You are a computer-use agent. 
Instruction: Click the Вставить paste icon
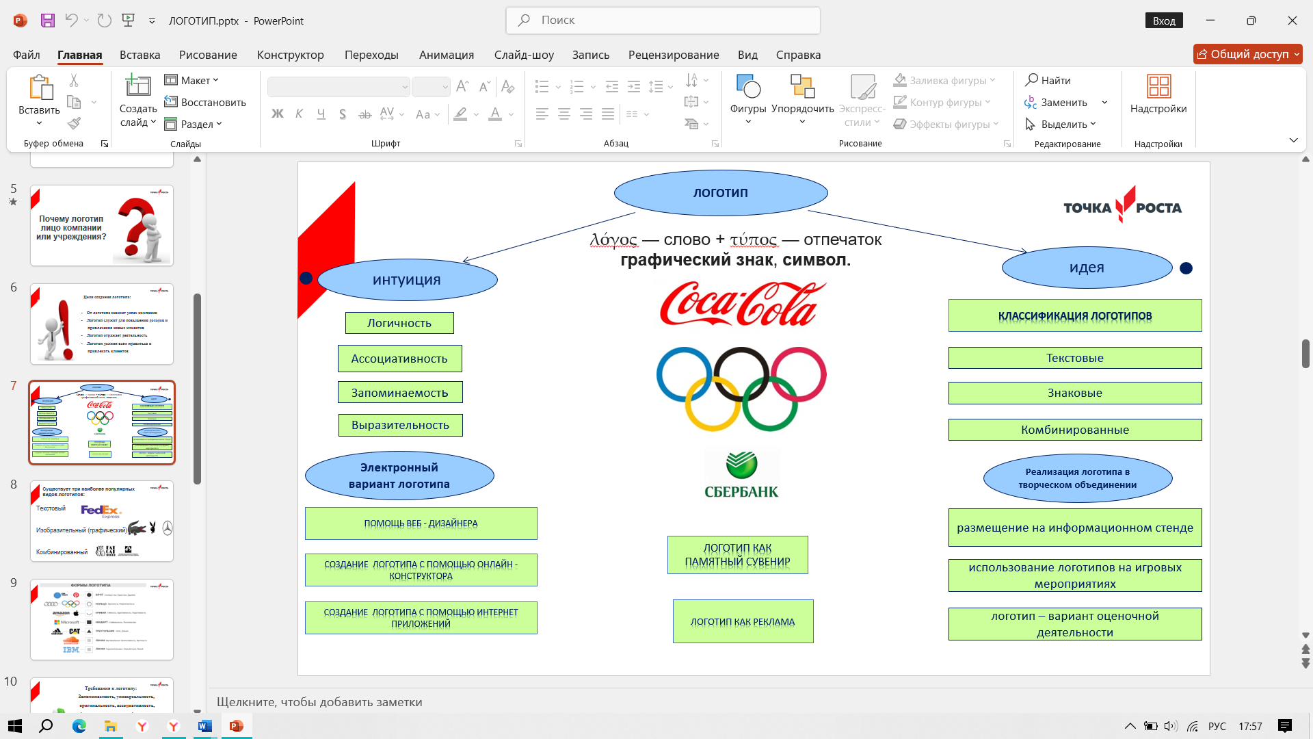tap(40, 88)
